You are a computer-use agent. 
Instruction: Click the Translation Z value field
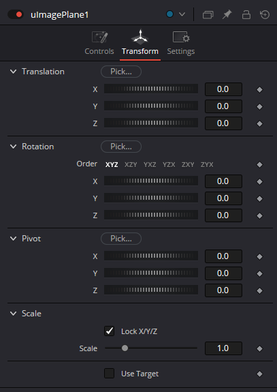(x=223, y=123)
